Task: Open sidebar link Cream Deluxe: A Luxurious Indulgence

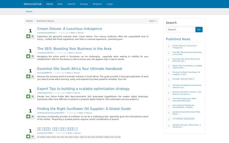Action: (184, 46)
